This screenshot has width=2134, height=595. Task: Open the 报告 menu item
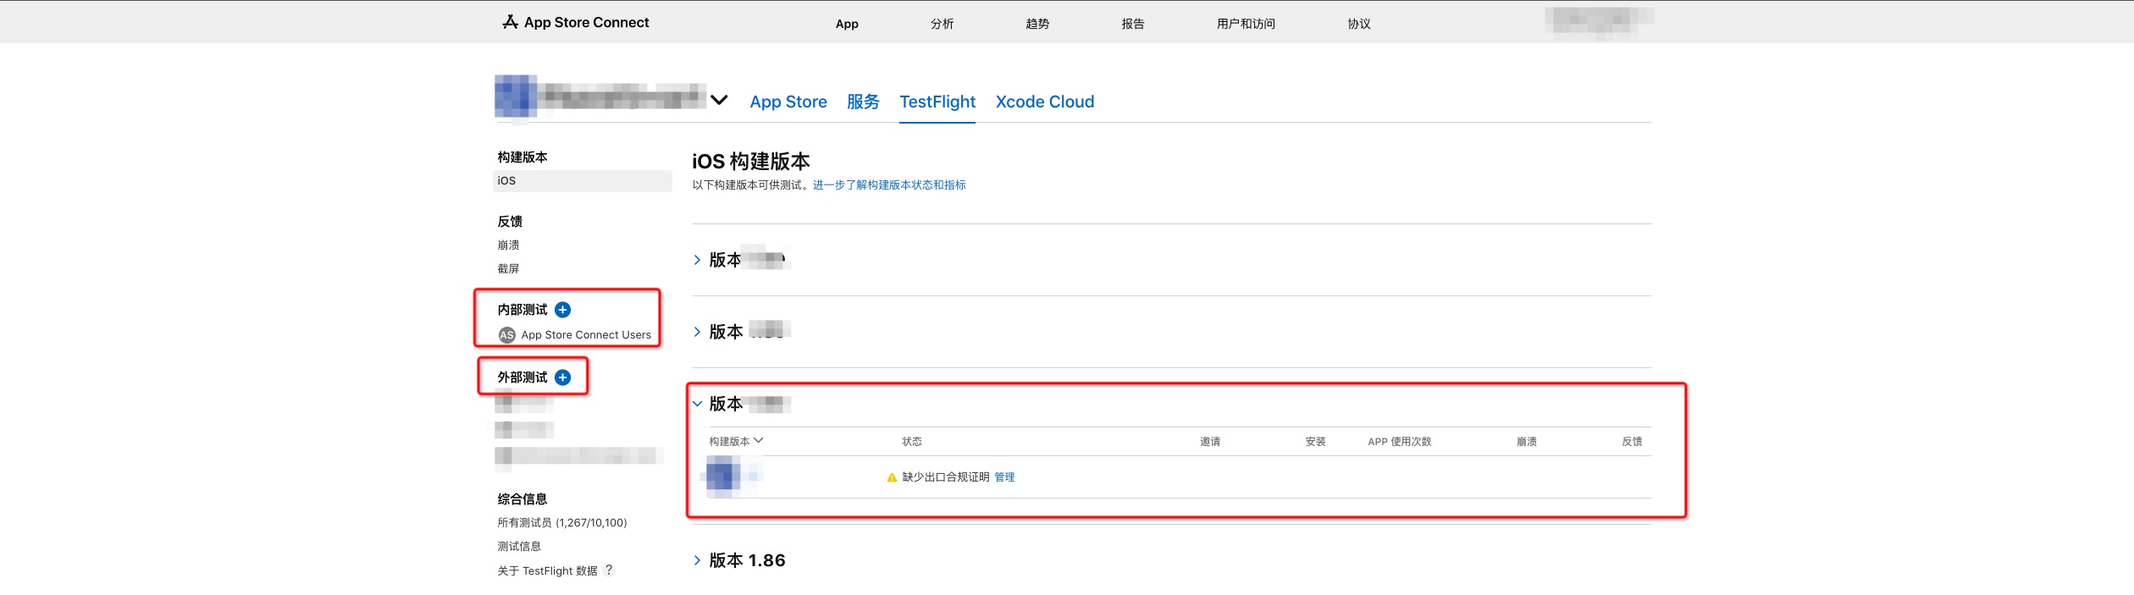[x=1133, y=24]
